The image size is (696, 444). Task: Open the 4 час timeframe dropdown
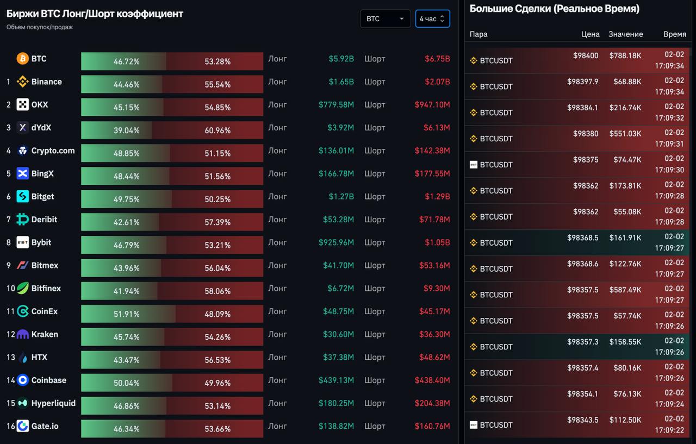(x=432, y=18)
